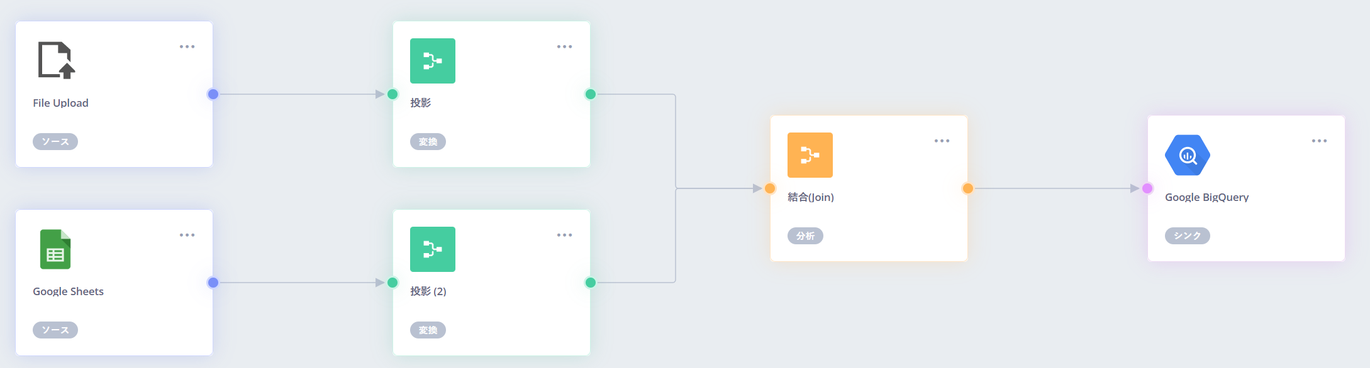Click the File Upload blue output port
This screenshot has height=368, width=1370.
tap(213, 94)
